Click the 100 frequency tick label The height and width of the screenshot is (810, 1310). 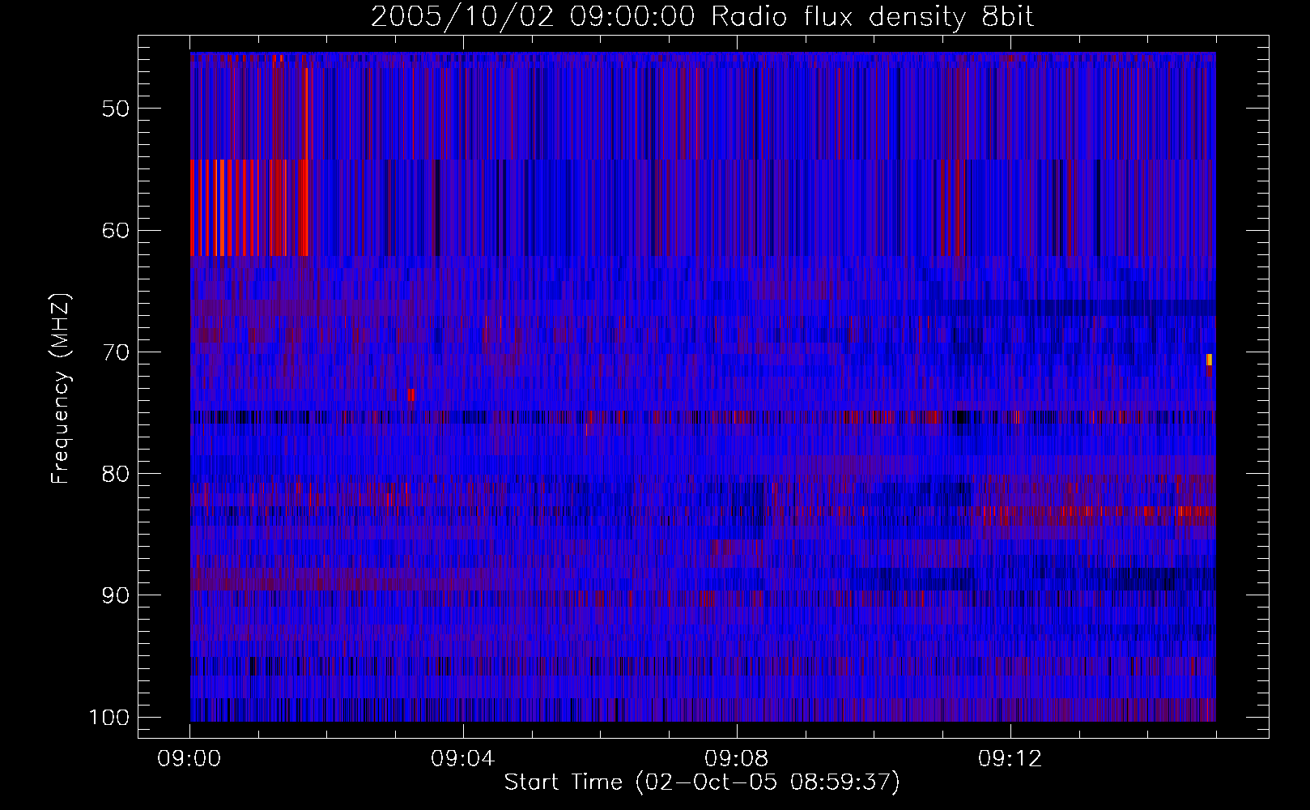[x=108, y=718]
